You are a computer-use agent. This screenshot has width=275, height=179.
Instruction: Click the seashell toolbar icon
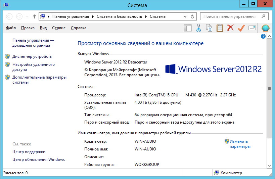coord(266,28)
